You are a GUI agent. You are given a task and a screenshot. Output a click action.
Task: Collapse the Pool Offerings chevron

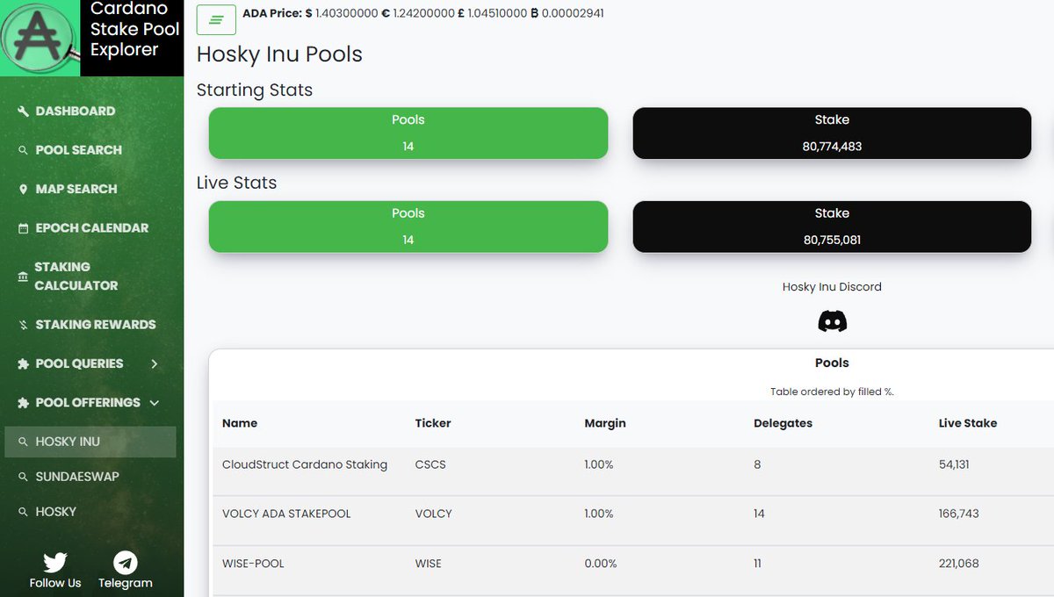[155, 403]
